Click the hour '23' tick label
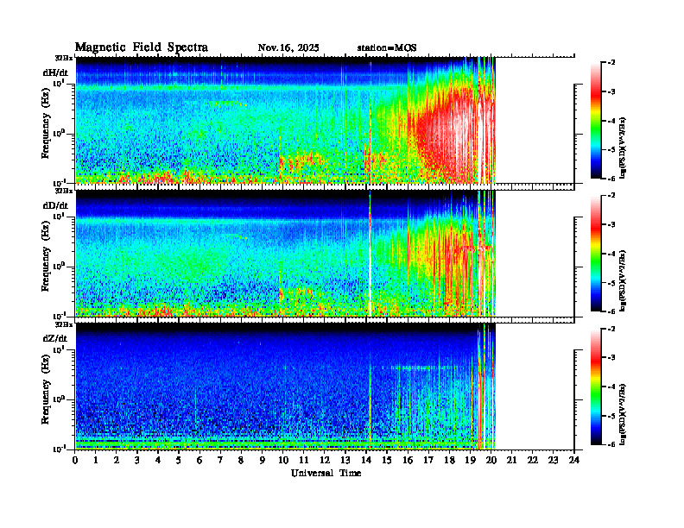This screenshot has height=528, width=684. click(x=553, y=461)
